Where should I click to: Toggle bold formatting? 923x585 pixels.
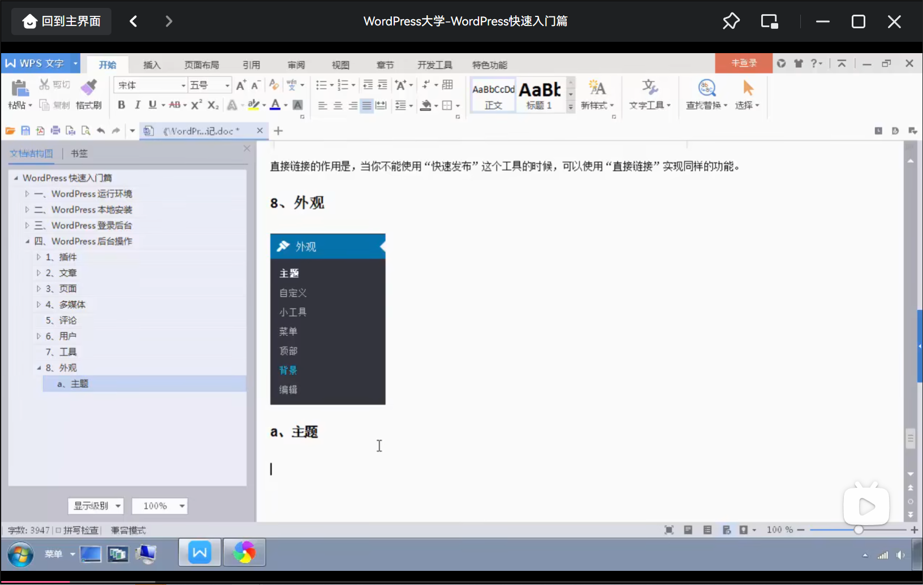click(x=121, y=105)
